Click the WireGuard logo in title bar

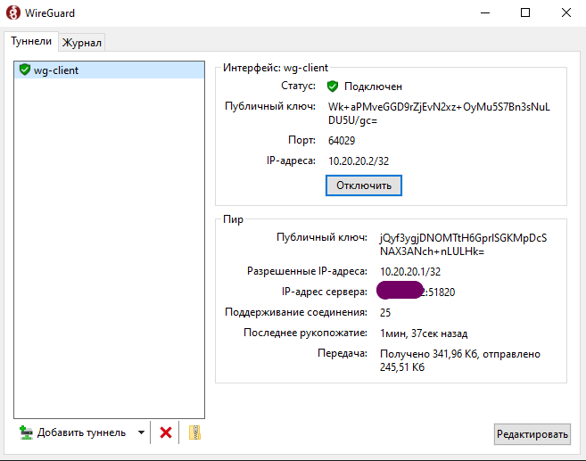click(13, 12)
